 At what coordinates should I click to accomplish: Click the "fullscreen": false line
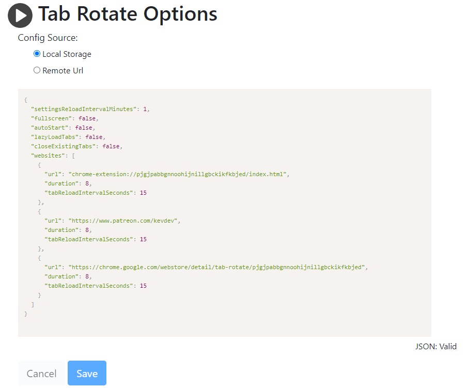click(65, 118)
